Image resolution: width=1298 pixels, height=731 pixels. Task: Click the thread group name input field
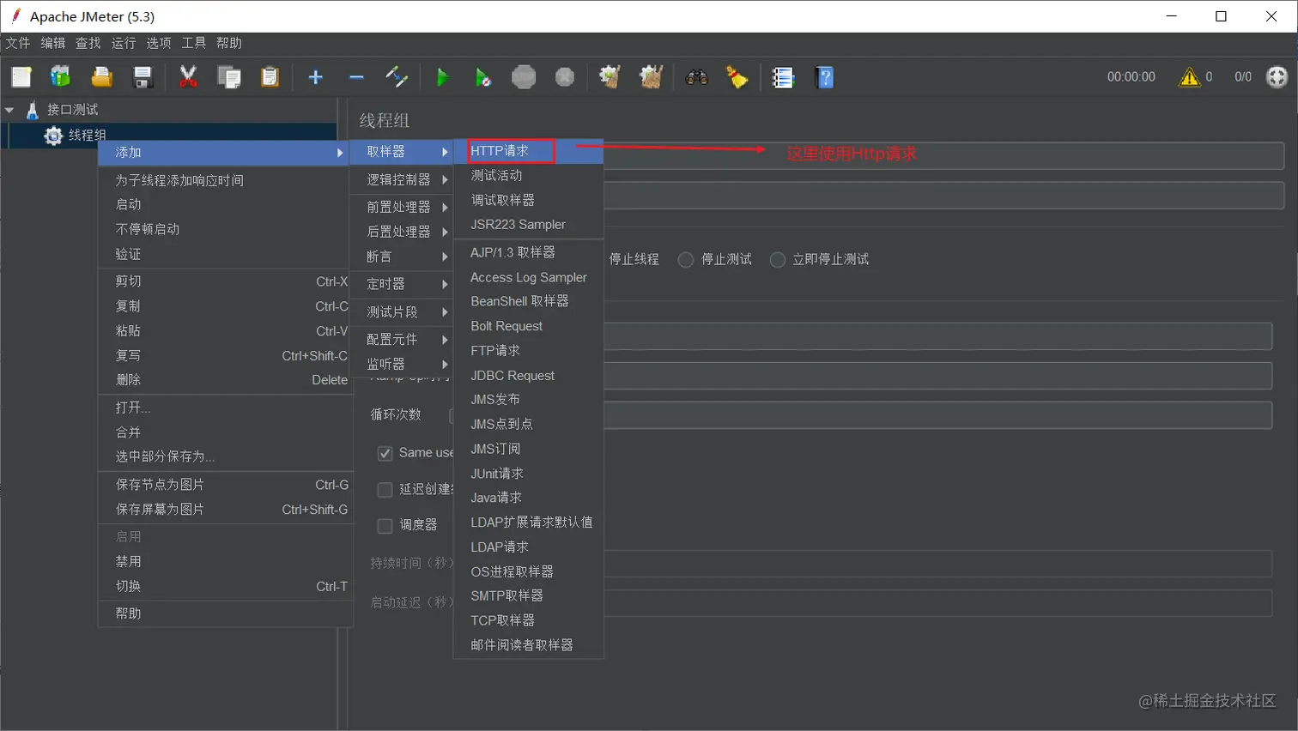click(x=944, y=155)
